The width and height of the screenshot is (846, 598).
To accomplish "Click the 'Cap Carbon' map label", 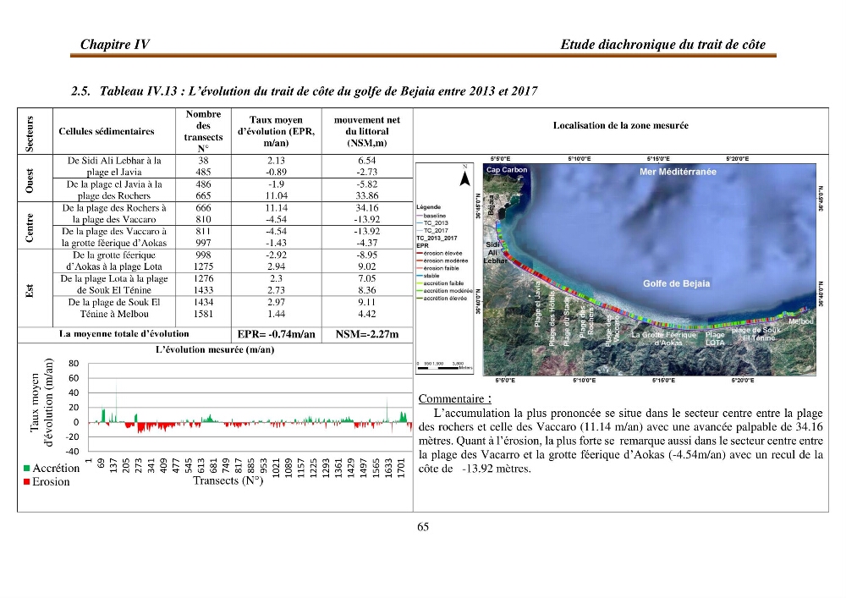I will [x=507, y=170].
